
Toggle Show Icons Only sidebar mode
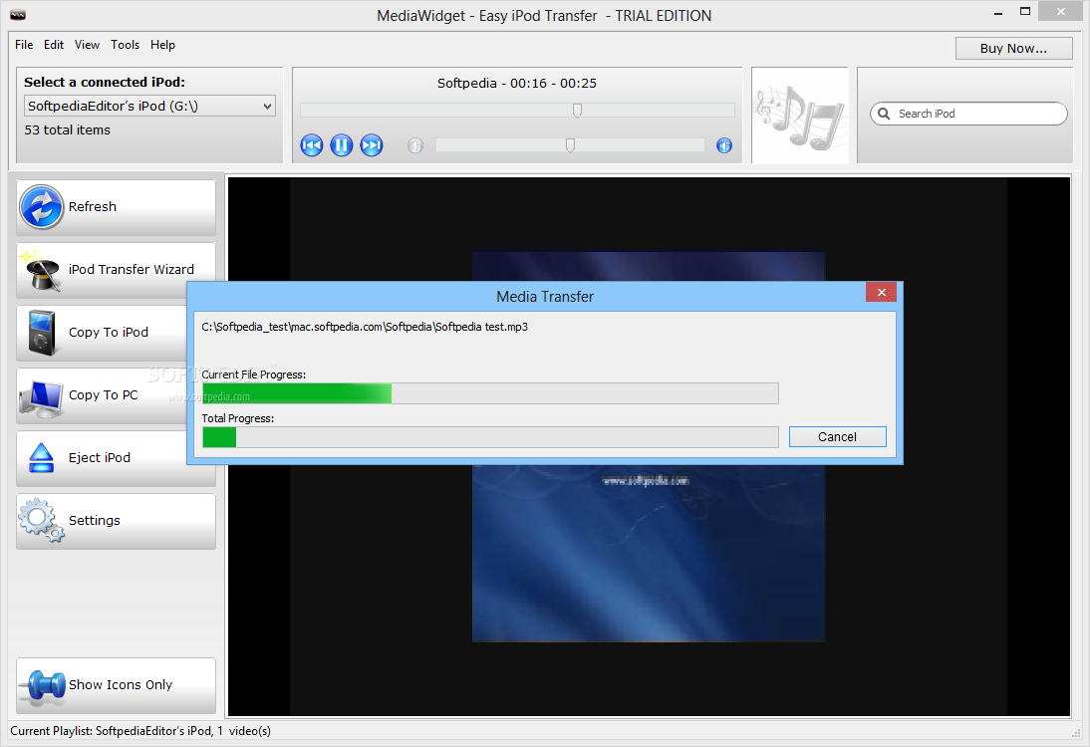(117, 685)
